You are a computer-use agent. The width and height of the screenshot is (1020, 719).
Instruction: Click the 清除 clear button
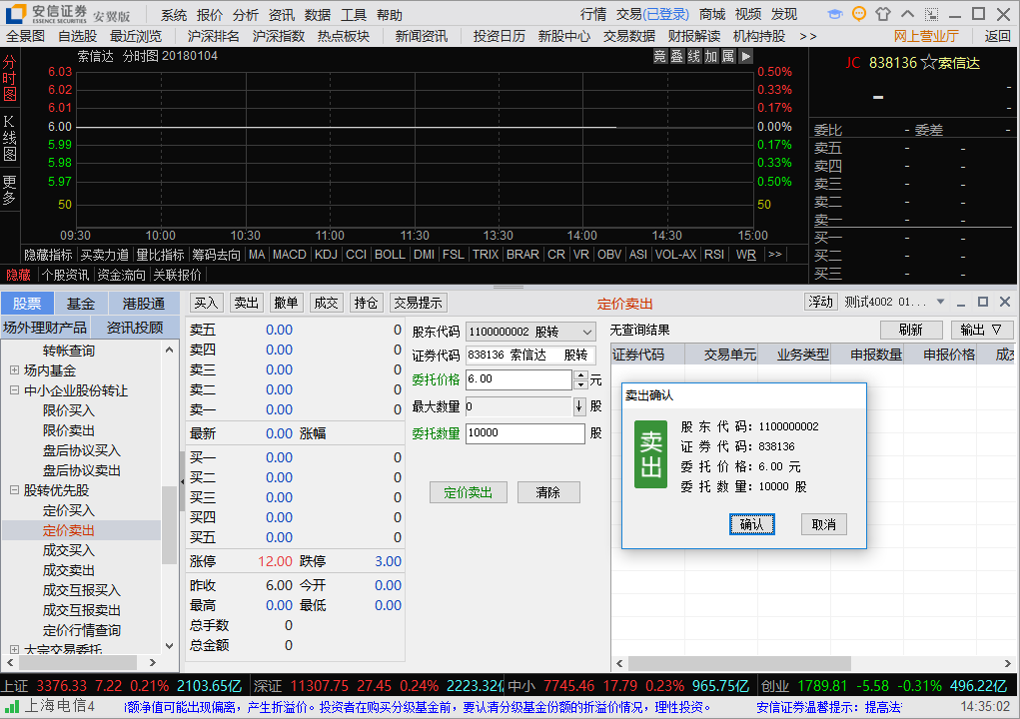(x=548, y=492)
